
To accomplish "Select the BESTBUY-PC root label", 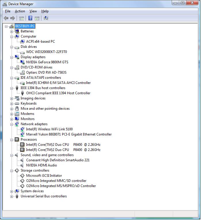I will [x=25, y=26].
